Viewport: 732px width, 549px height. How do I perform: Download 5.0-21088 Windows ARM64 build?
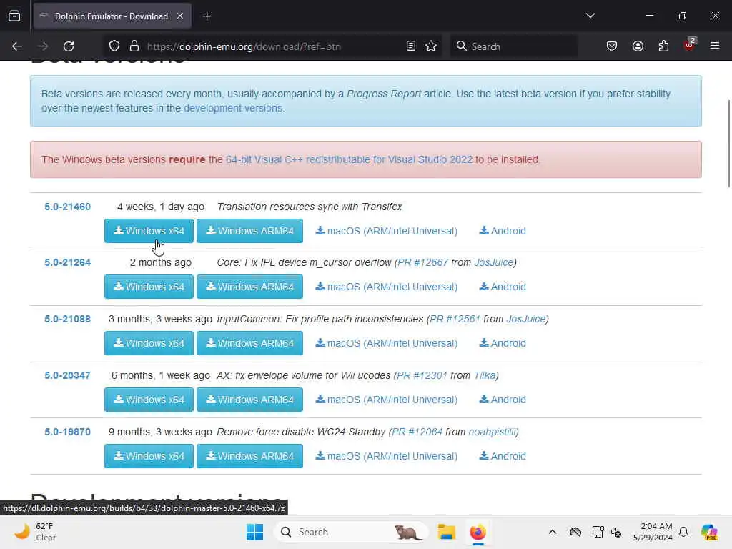(249, 343)
